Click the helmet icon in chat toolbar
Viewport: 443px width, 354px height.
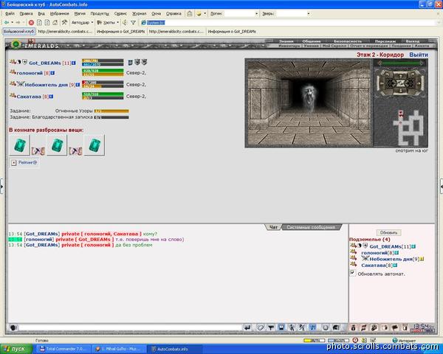[336, 327]
